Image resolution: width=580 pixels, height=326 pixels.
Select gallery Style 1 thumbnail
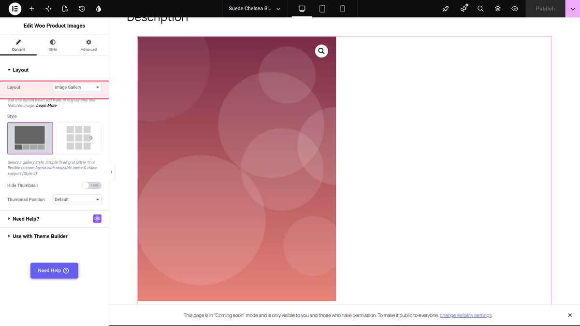point(30,138)
